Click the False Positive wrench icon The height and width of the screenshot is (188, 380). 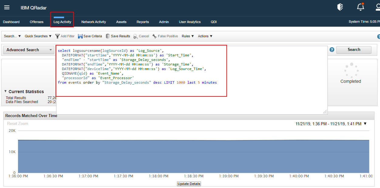point(154,36)
